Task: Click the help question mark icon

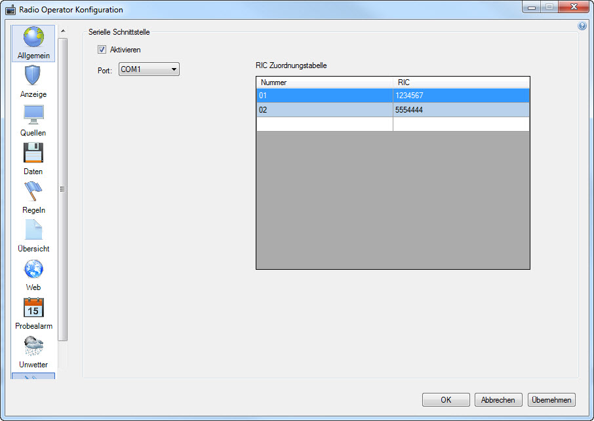Action: click(x=582, y=26)
